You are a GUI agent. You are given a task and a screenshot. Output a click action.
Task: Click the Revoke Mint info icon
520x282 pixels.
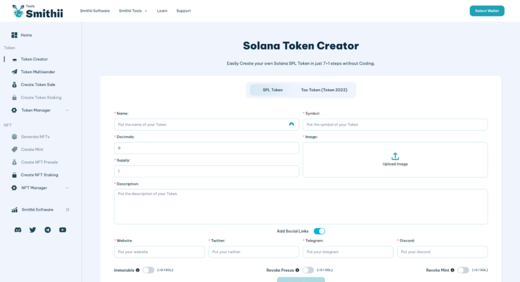452,270
